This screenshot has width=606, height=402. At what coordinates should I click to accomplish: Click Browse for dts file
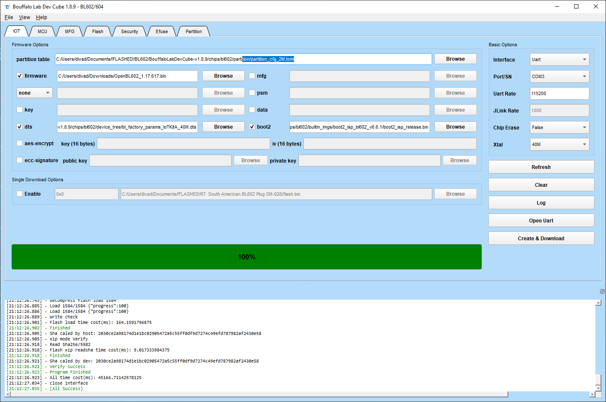(224, 127)
